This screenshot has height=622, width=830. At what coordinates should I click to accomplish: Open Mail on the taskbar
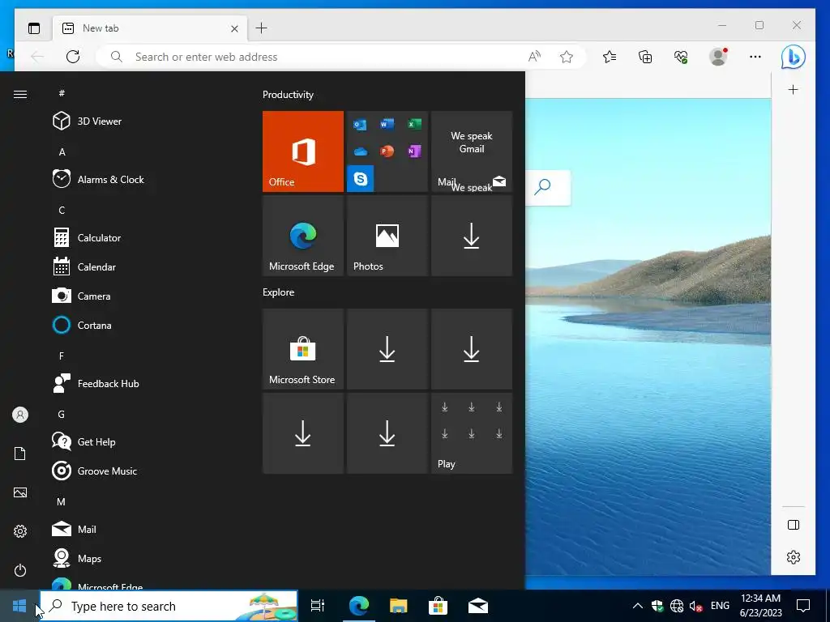(x=478, y=606)
